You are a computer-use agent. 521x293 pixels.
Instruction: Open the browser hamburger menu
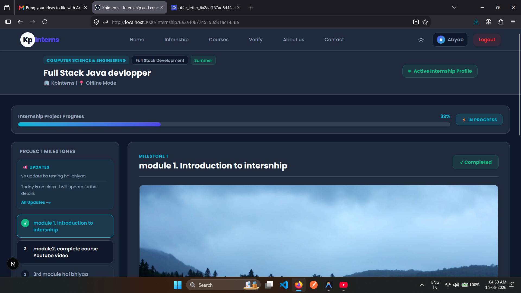tap(513, 22)
